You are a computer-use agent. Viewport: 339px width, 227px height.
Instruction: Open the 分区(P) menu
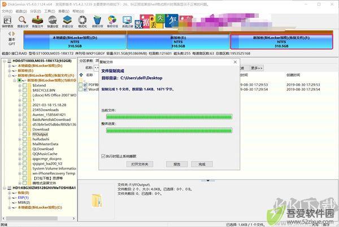pos(36,11)
